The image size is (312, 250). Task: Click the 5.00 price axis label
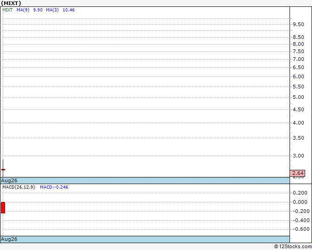click(x=299, y=98)
